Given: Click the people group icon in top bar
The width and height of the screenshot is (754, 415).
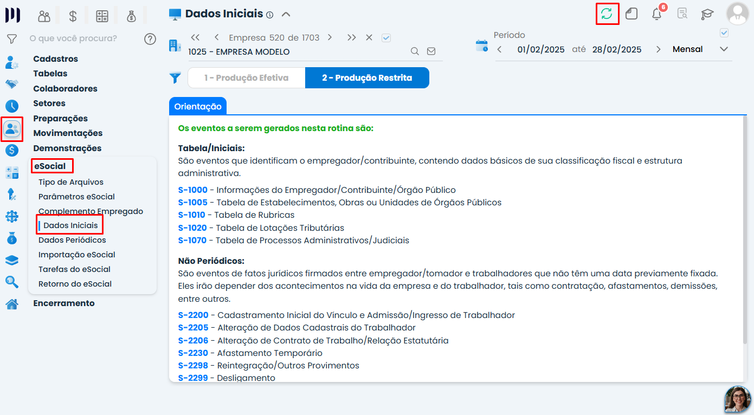Looking at the screenshot, I should [x=44, y=16].
